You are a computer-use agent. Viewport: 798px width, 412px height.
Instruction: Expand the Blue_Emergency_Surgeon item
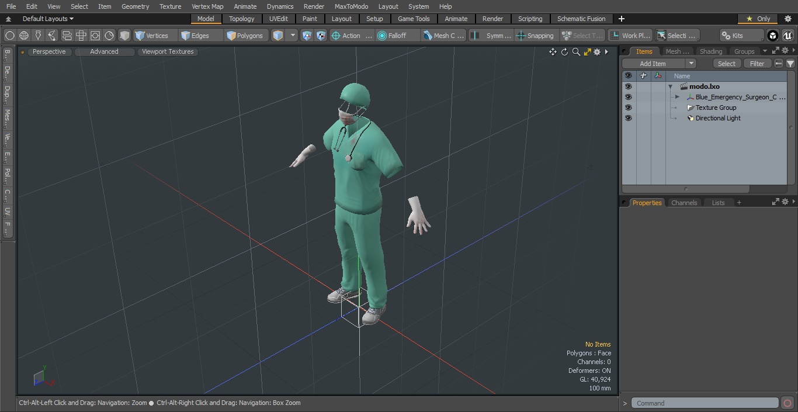[677, 97]
